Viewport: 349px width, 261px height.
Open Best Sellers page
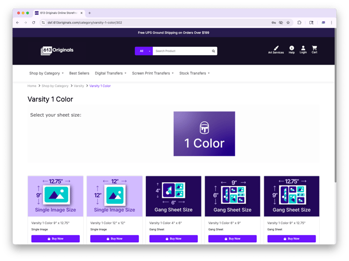(79, 73)
